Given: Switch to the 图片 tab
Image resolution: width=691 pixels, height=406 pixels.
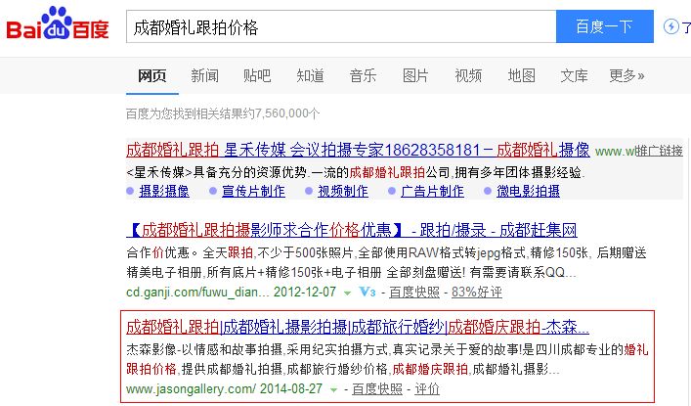Looking at the screenshot, I should (x=415, y=75).
